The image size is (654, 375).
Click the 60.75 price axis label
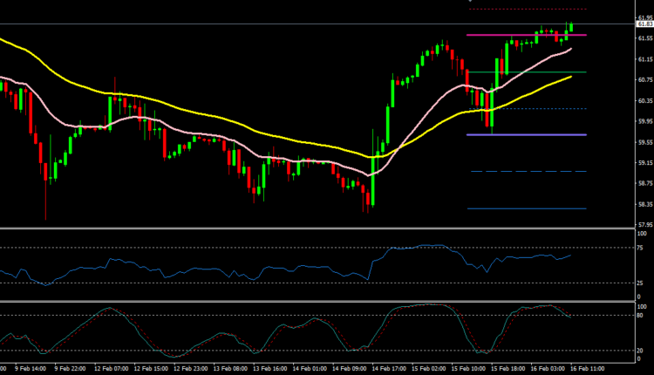point(644,79)
